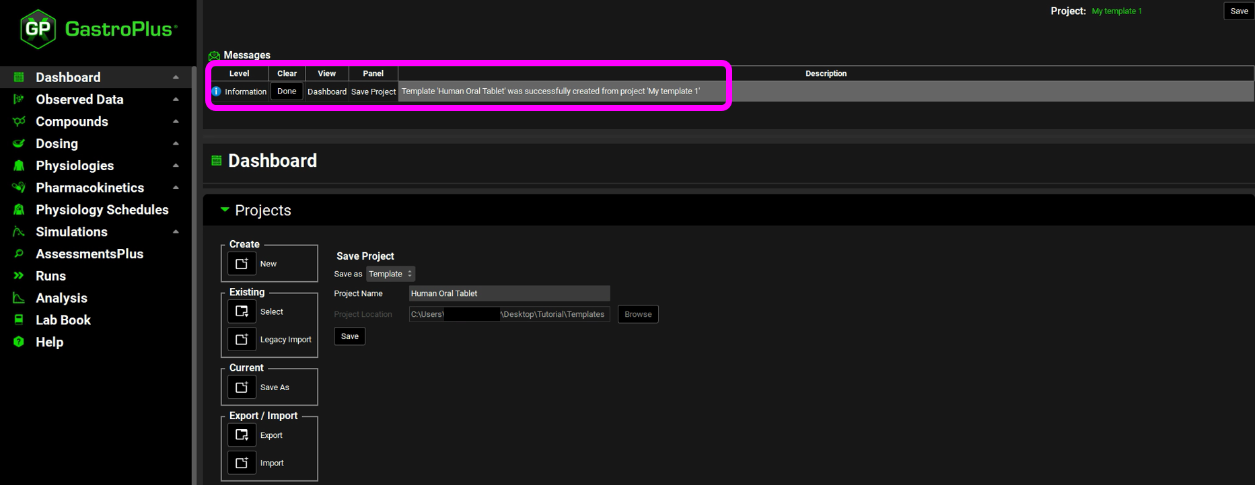Click the Export project icon
1255x485 pixels.
point(242,435)
